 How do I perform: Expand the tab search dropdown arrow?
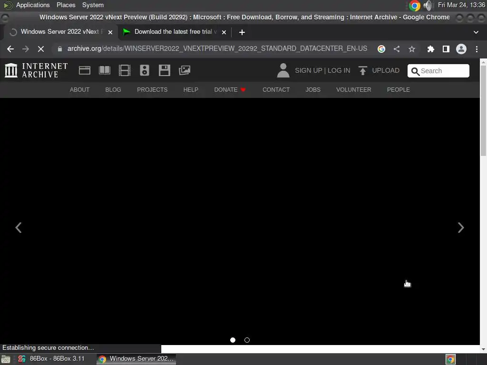coord(476,32)
